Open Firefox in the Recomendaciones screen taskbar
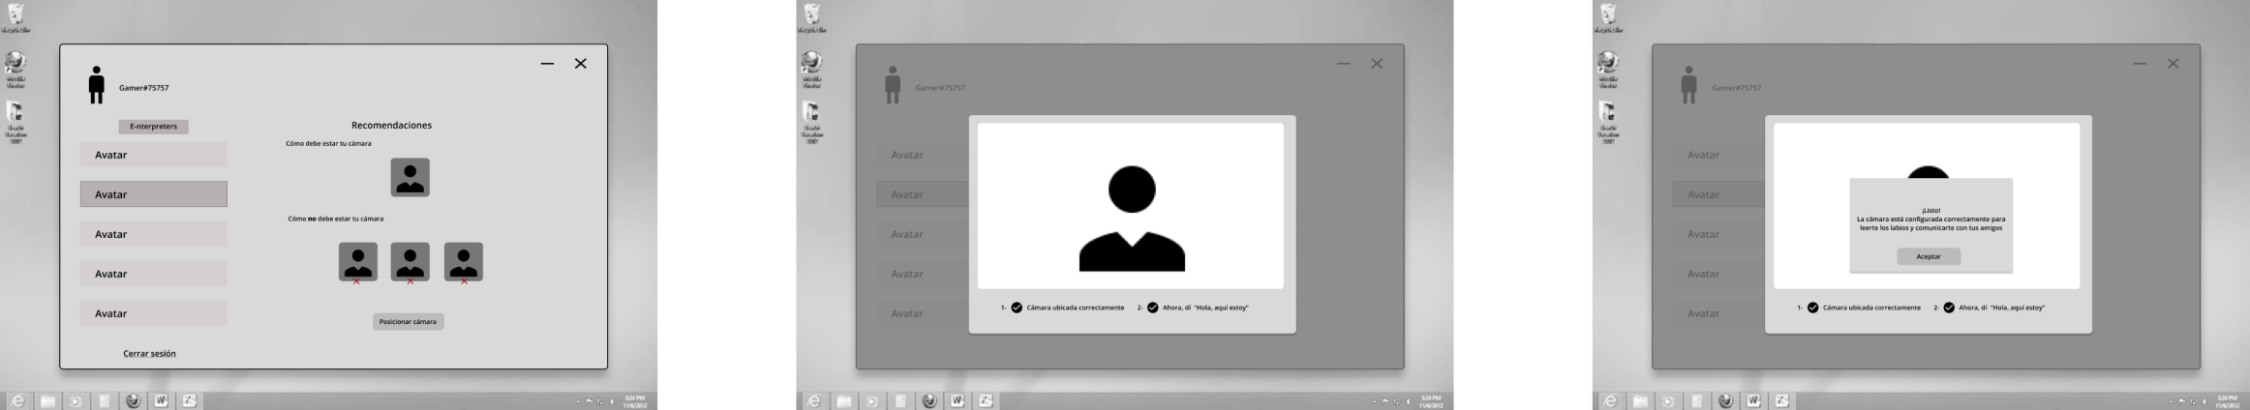The height and width of the screenshot is (410, 2250). pos(133,401)
